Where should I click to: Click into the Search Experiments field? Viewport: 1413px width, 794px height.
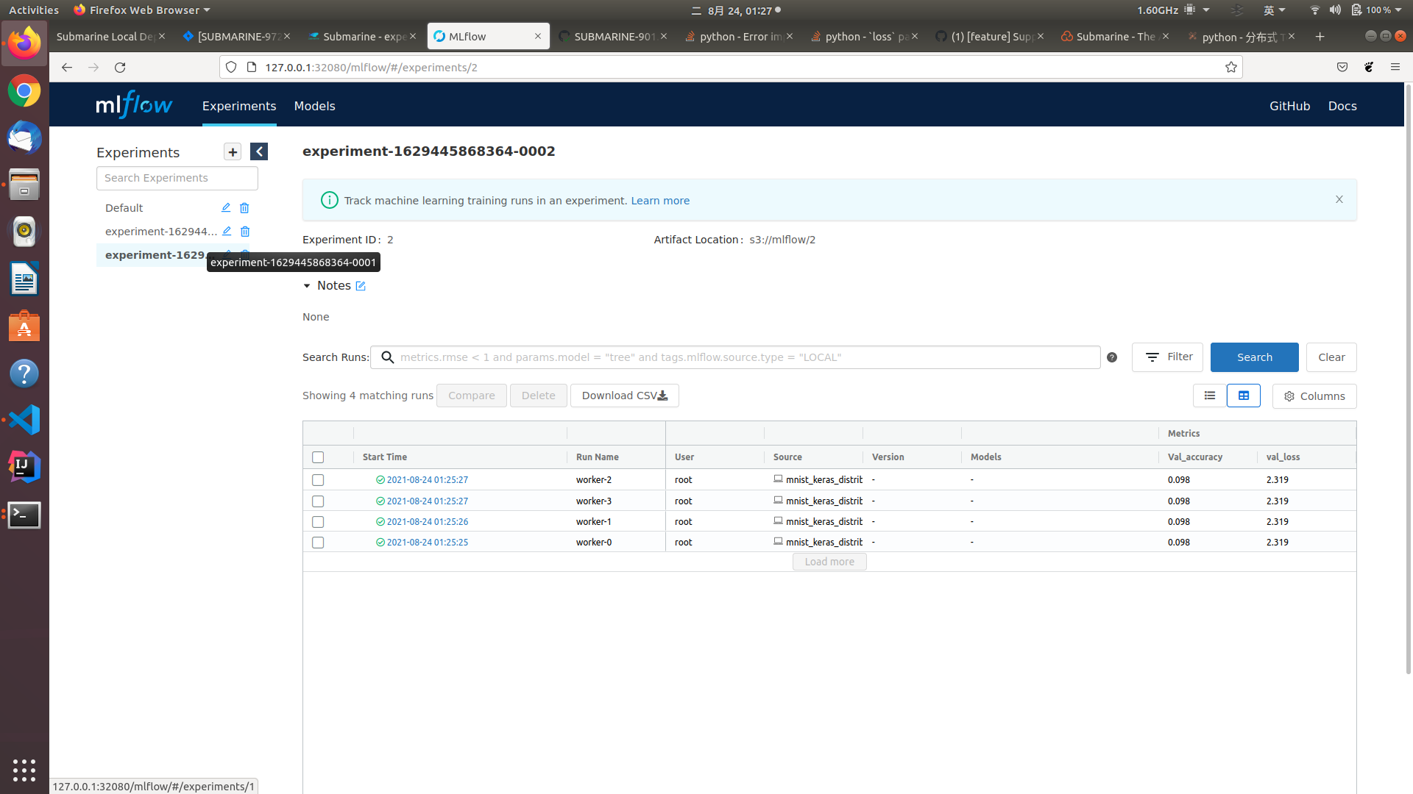tap(177, 178)
